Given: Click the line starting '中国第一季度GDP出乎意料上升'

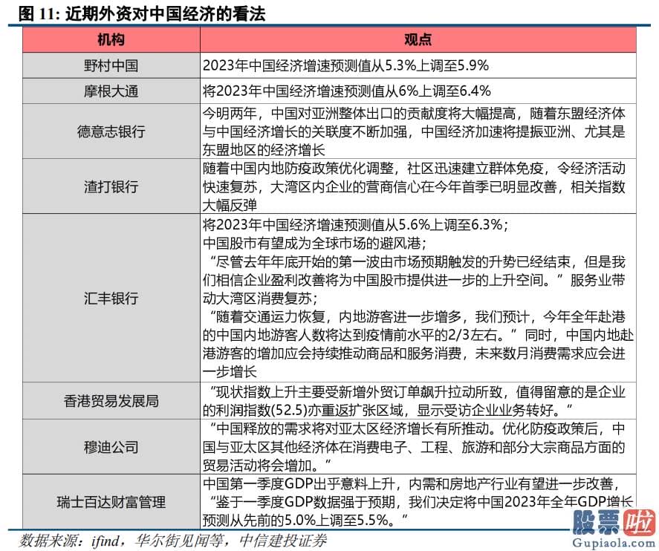Looking at the screenshot, I should [x=411, y=484].
